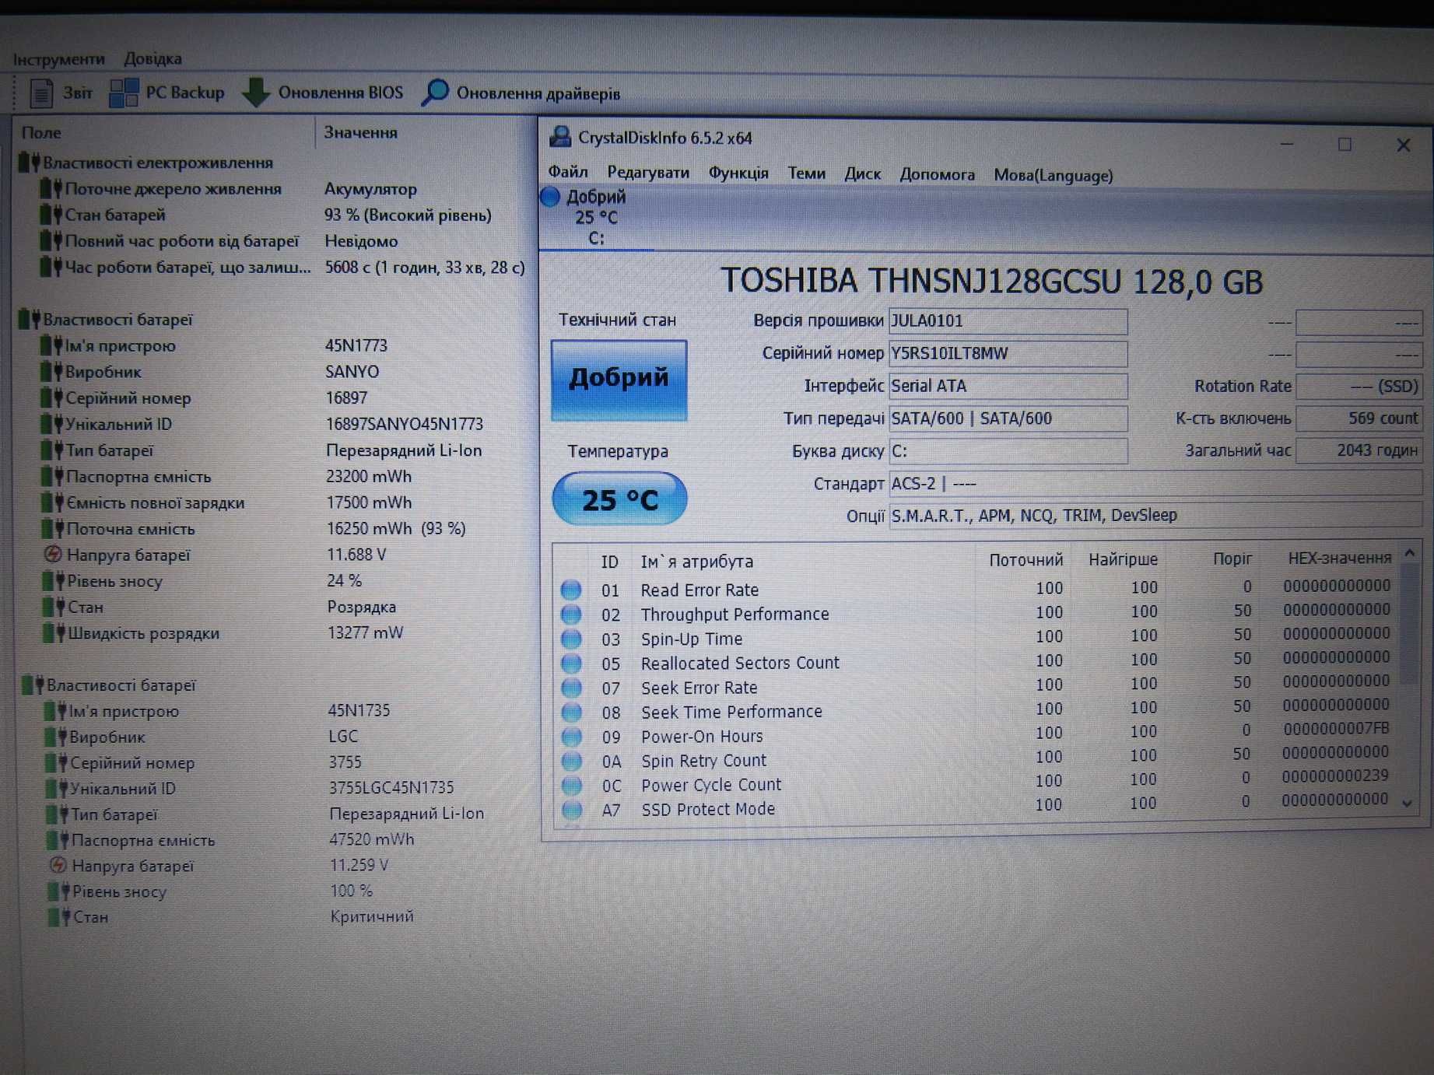Click the Оновлення драйверів magnifier icon
This screenshot has height=1075, width=1434.
coord(436,92)
